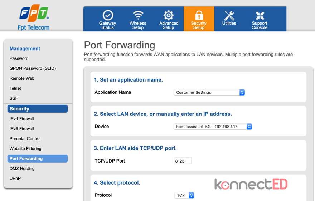Go to the Advanced Setup tab
The image size is (315, 201).
169,20
